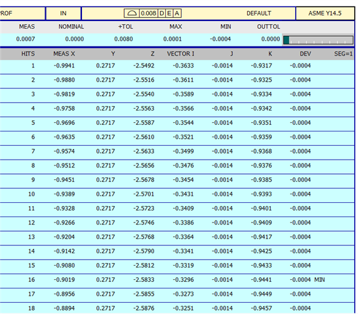Click the OUTTOL value 0.0000

tap(271, 39)
